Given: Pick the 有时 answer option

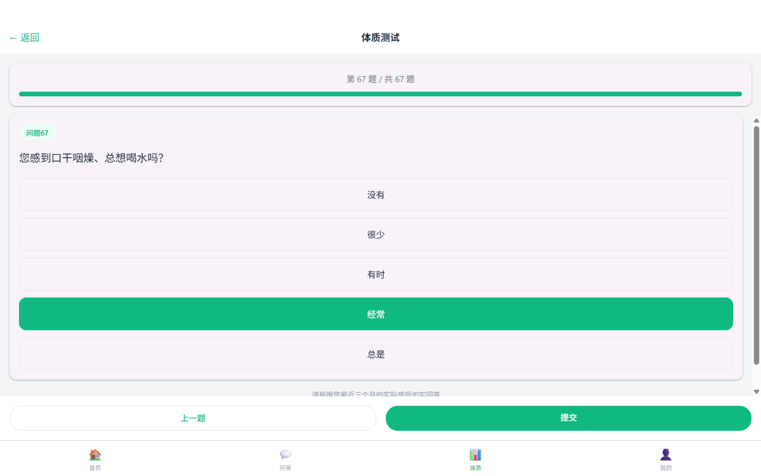Looking at the screenshot, I should pyautogui.click(x=376, y=274).
